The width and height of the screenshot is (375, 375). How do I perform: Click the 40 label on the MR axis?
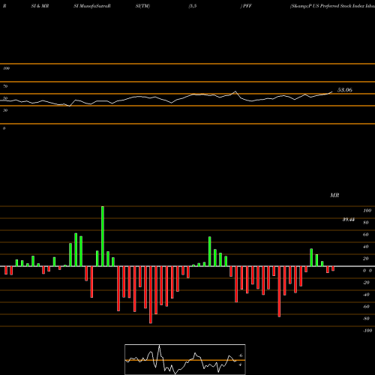[x=366, y=247]
